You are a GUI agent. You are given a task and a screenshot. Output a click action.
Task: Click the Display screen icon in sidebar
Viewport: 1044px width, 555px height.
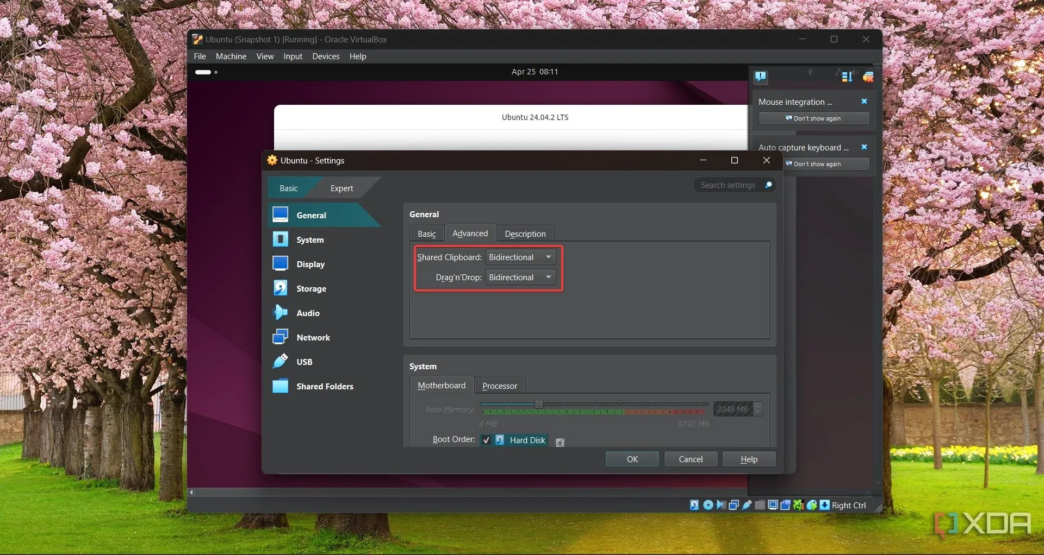click(x=280, y=263)
